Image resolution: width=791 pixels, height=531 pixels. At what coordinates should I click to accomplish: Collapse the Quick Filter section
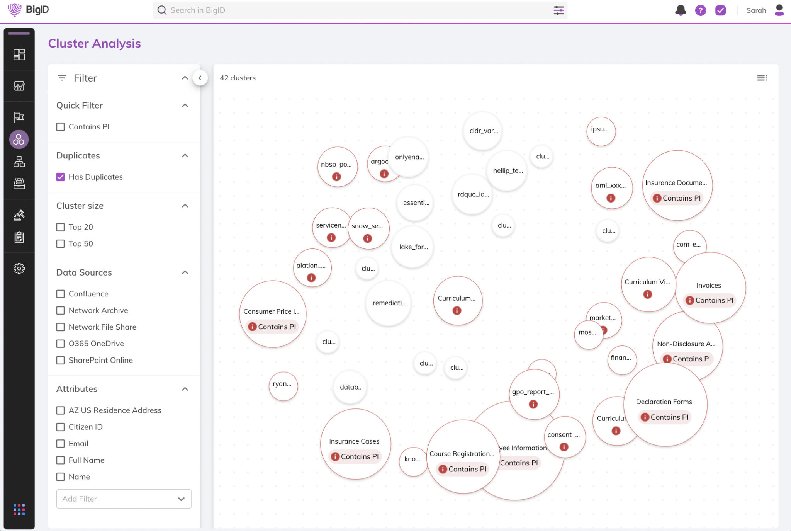[x=185, y=105]
